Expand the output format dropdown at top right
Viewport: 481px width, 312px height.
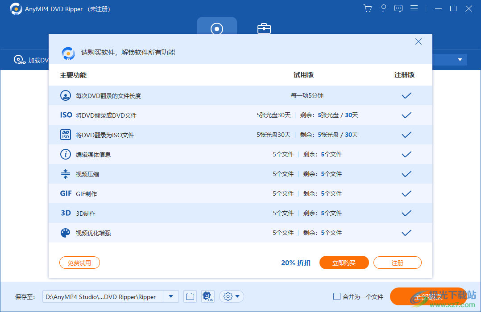460,60
